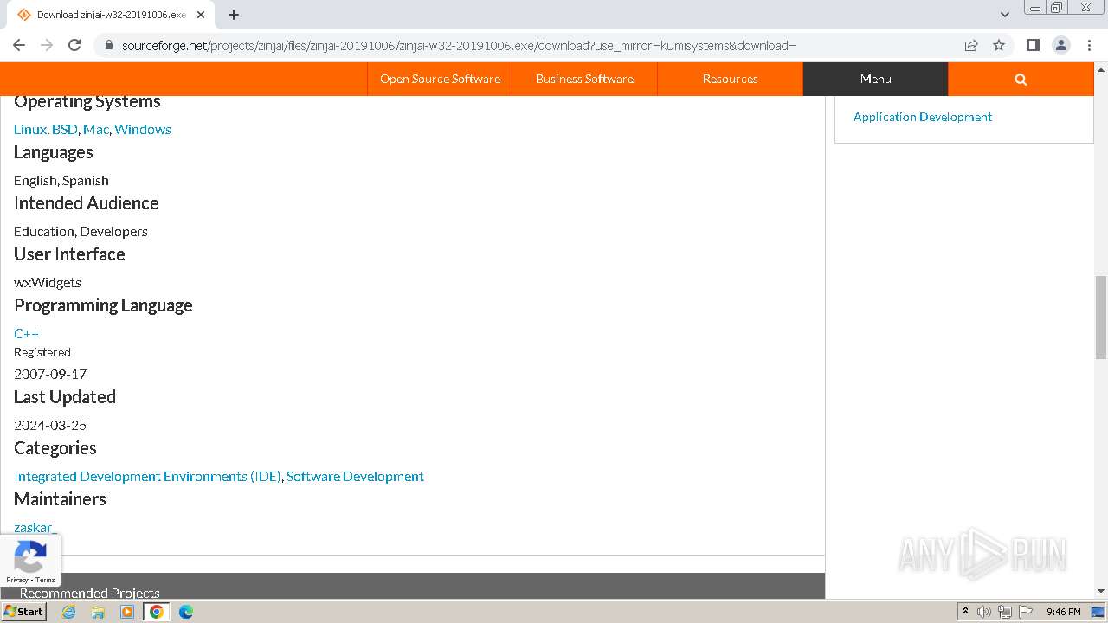The width and height of the screenshot is (1108, 623).
Task: Open File Explorer from taskbar
Action: pyautogui.click(x=98, y=612)
